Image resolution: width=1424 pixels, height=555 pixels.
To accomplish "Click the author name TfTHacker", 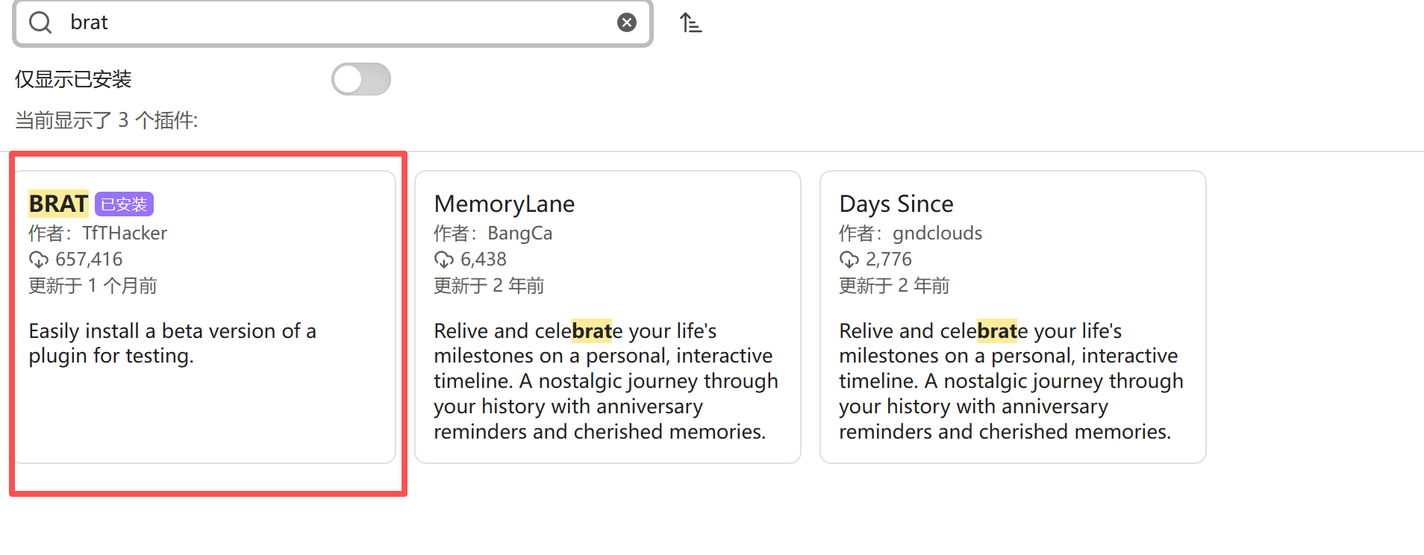I will [125, 233].
